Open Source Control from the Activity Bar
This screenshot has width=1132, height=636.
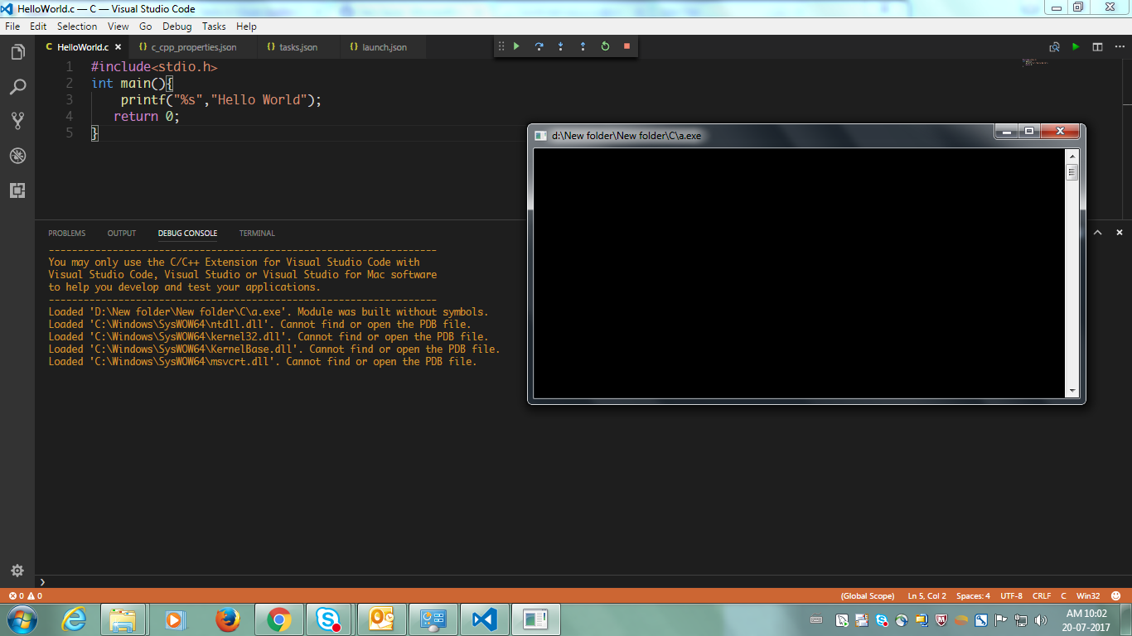(18, 121)
